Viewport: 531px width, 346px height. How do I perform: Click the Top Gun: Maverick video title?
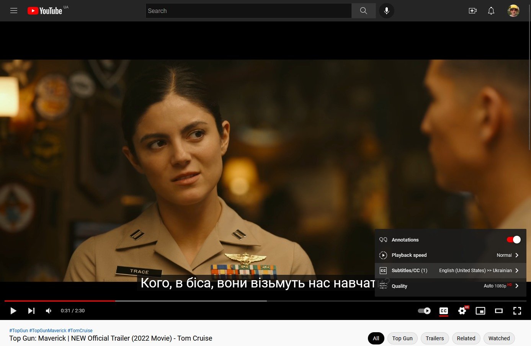tap(111, 338)
